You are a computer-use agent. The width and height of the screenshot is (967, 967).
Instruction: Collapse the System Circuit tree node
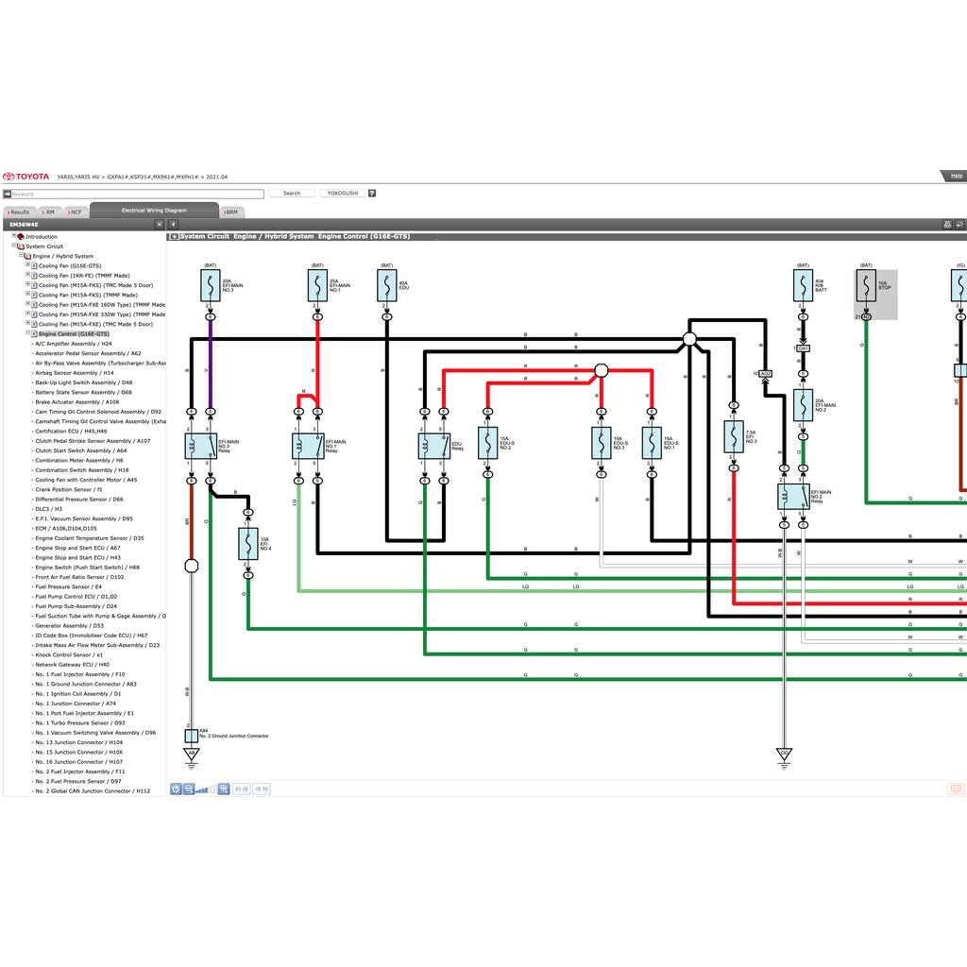pos(13,246)
